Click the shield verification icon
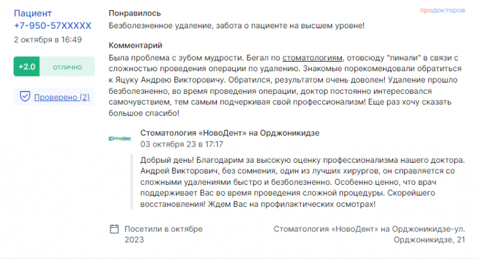 (25, 96)
